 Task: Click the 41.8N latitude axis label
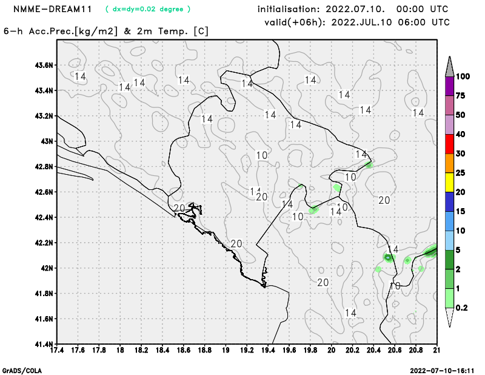click(x=44, y=294)
